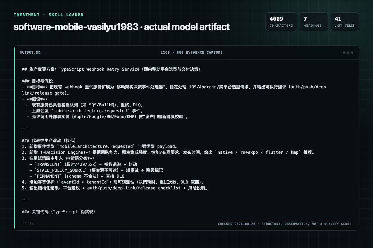This screenshot has width=373, height=248.
Task: Click the heading '### 关键代码 (TypeScript 伪实现)'
Action: [x=58, y=212]
